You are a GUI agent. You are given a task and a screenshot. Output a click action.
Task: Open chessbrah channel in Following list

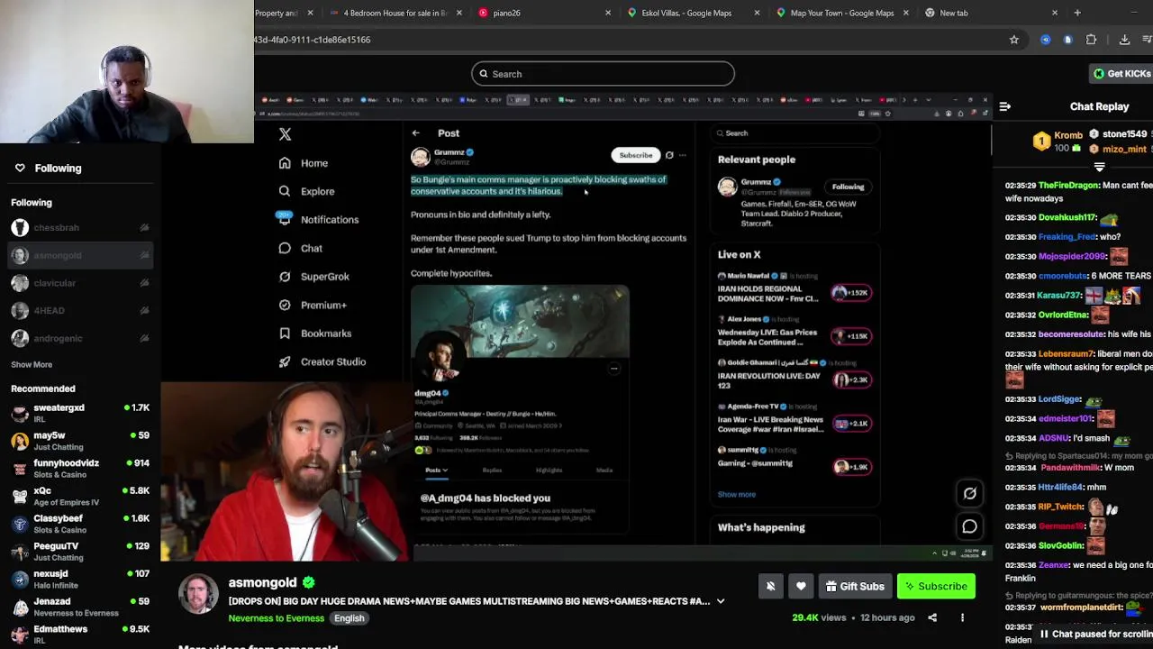point(79,228)
